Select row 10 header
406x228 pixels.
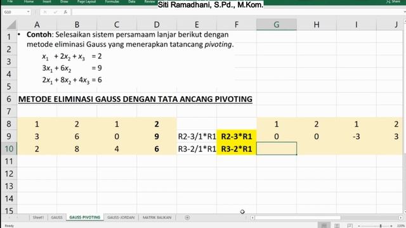click(9, 149)
